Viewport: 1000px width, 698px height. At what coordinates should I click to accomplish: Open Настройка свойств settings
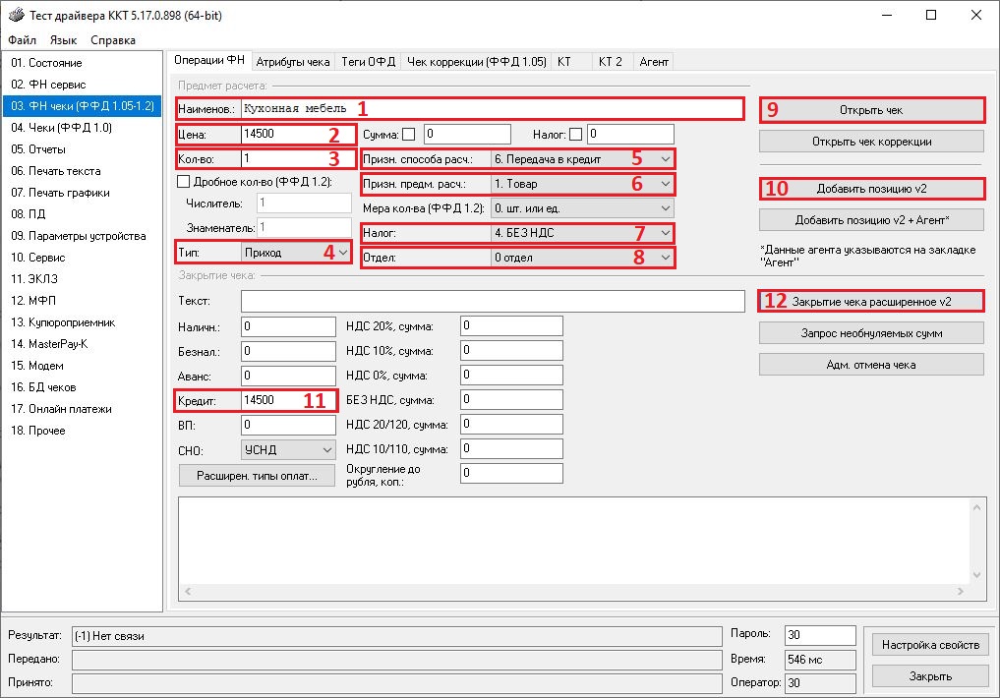930,645
